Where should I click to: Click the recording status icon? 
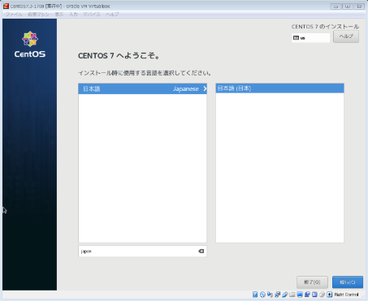click(x=307, y=295)
